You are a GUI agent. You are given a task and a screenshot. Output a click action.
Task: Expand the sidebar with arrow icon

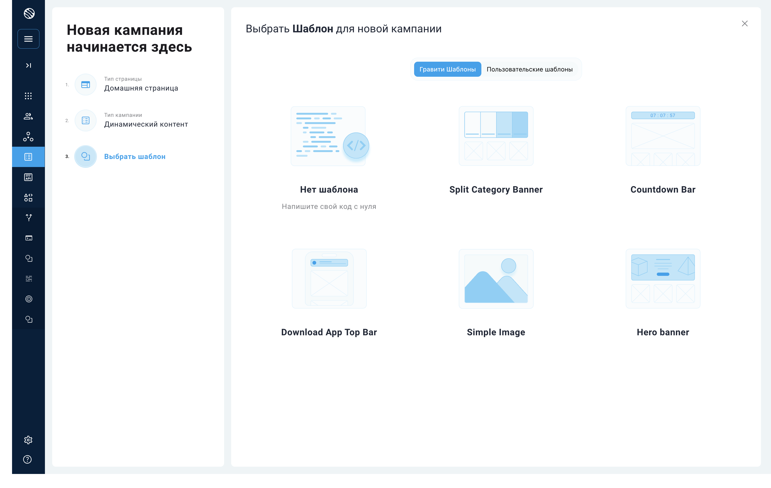coord(29,65)
